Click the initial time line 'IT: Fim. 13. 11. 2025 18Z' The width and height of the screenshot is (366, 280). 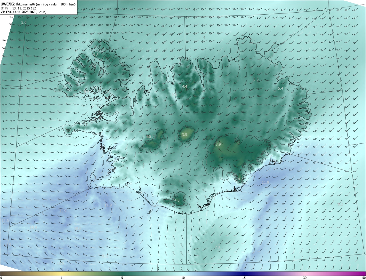pyautogui.click(x=18, y=8)
